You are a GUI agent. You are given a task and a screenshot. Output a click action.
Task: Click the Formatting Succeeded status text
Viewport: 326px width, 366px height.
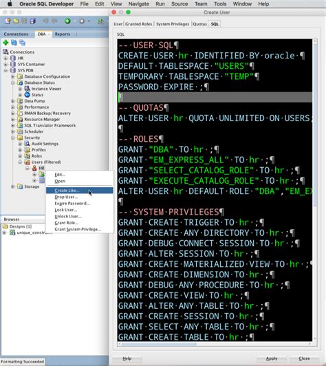(x=23, y=362)
